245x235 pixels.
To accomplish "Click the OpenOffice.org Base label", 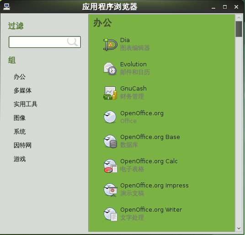I will click(x=150, y=137).
